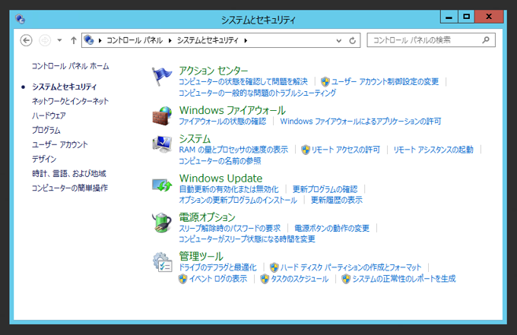The image size is (517, 335).
Task: Open プログラム category
Action: click(x=46, y=130)
